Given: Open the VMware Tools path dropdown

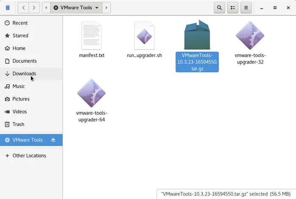Looking at the screenshot, I should click(76, 8).
